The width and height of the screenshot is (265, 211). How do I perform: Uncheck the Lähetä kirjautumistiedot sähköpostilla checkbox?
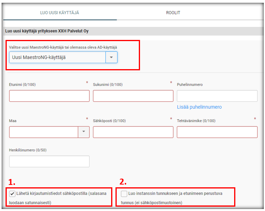click(12, 194)
